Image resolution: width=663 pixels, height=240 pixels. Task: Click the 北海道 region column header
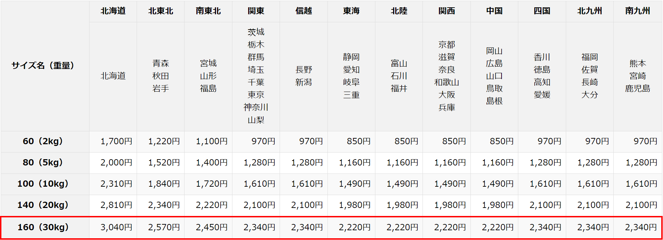(x=113, y=11)
